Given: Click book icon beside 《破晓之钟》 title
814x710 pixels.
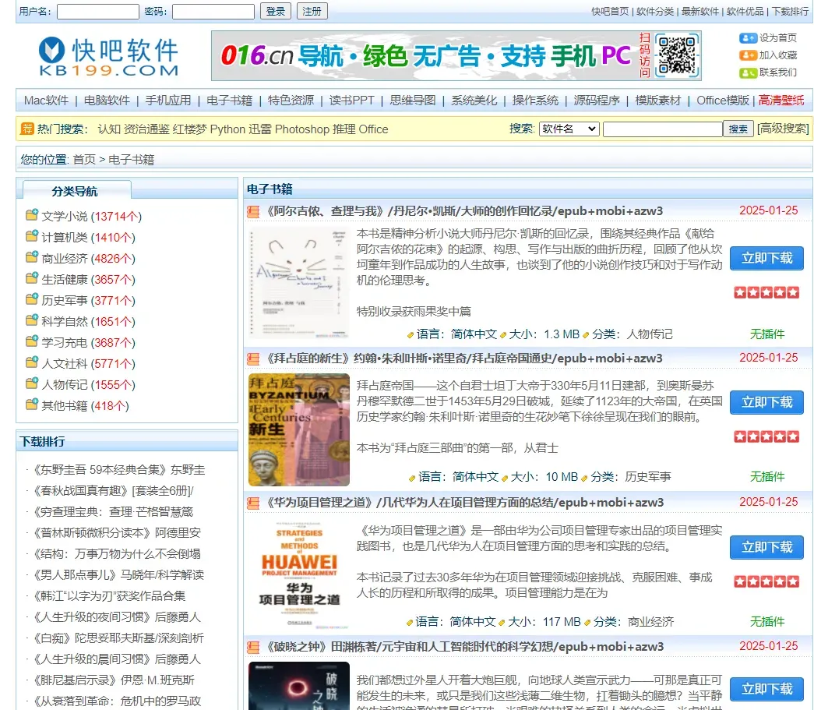Looking at the screenshot, I should (x=253, y=647).
